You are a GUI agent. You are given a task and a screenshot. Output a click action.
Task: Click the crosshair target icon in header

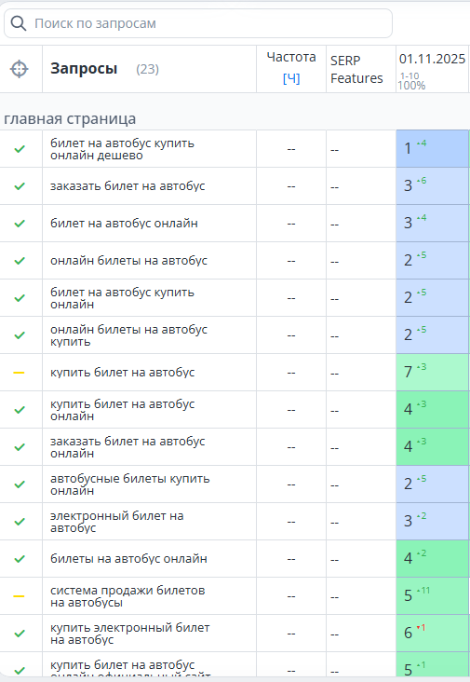tap(20, 69)
